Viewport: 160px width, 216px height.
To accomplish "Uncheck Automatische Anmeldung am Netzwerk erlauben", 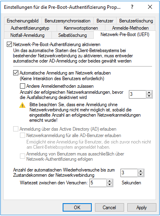I will (16, 73).
